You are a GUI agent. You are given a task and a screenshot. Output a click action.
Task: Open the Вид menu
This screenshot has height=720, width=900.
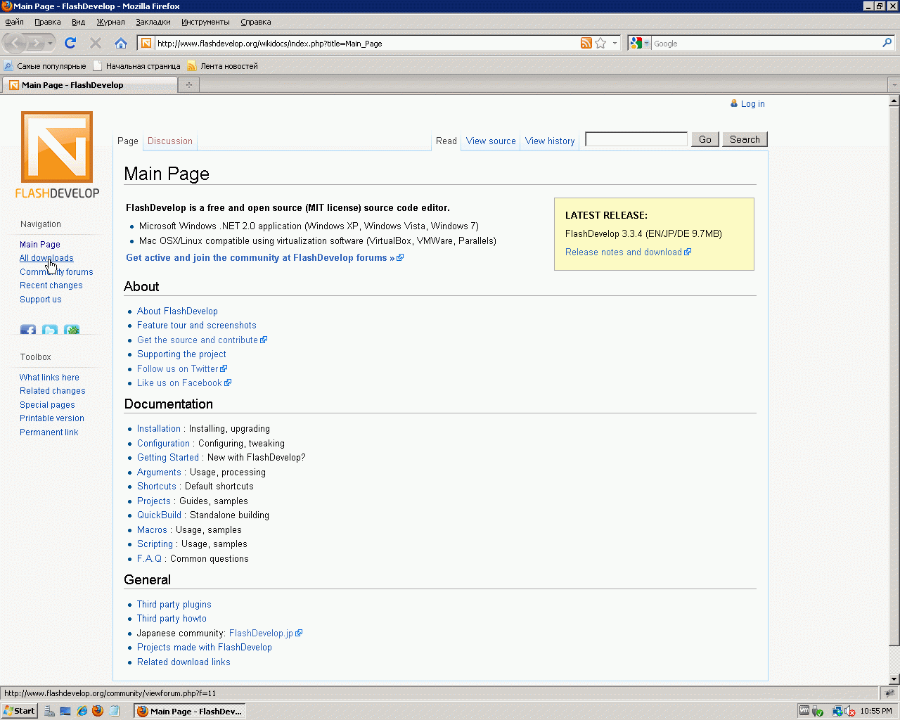(78, 22)
